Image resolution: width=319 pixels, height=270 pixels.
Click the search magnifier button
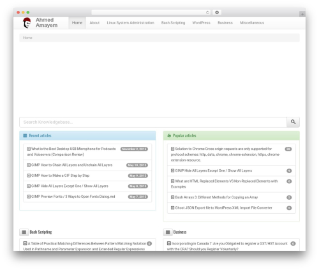(293, 122)
